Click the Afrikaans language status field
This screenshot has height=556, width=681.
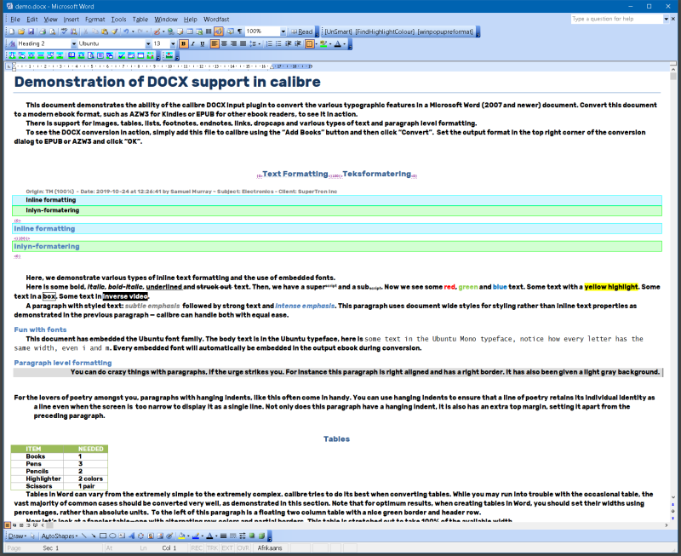(x=270, y=547)
